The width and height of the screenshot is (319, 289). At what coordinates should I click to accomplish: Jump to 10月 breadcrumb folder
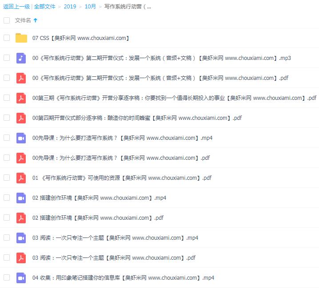pos(90,7)
